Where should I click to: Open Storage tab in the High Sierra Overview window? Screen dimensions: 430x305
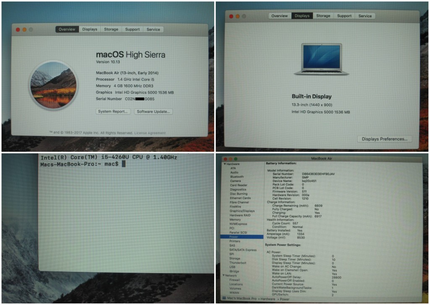(111, 29)
